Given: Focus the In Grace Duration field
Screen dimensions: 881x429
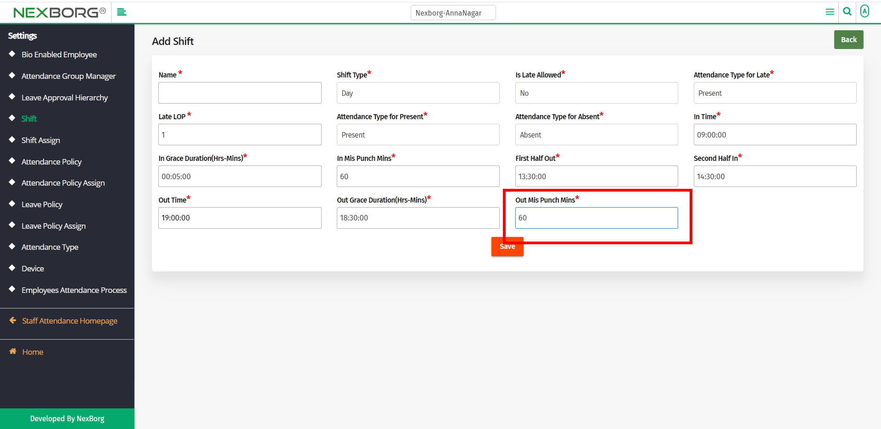Looking at the screenshot, I should (x=240, y=176).
